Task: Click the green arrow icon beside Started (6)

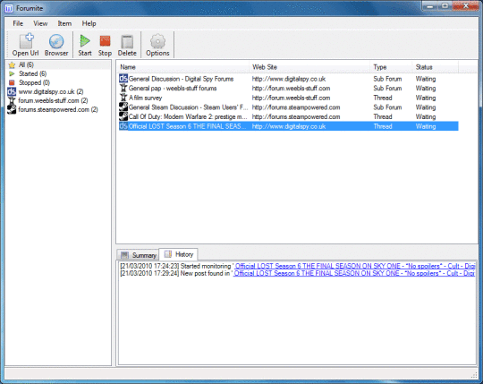Action: pyautogui.click(x=12, y=74)
